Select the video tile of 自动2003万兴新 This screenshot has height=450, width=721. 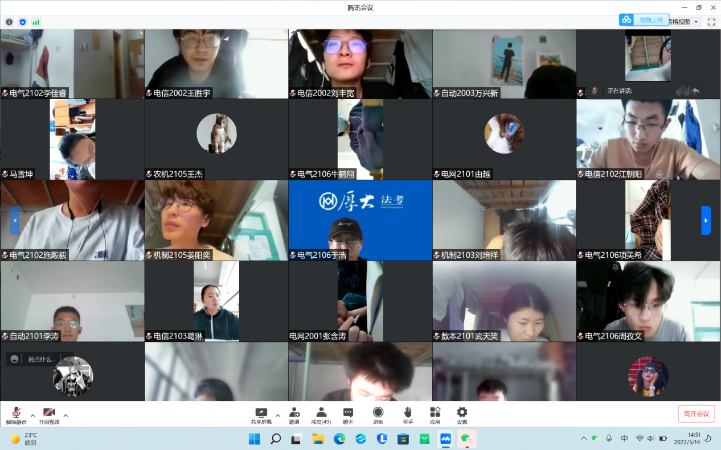[x=505, y=64]
